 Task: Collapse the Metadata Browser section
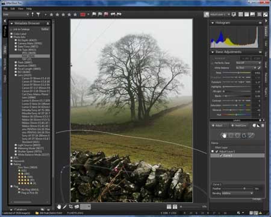(x=11, y=24)
